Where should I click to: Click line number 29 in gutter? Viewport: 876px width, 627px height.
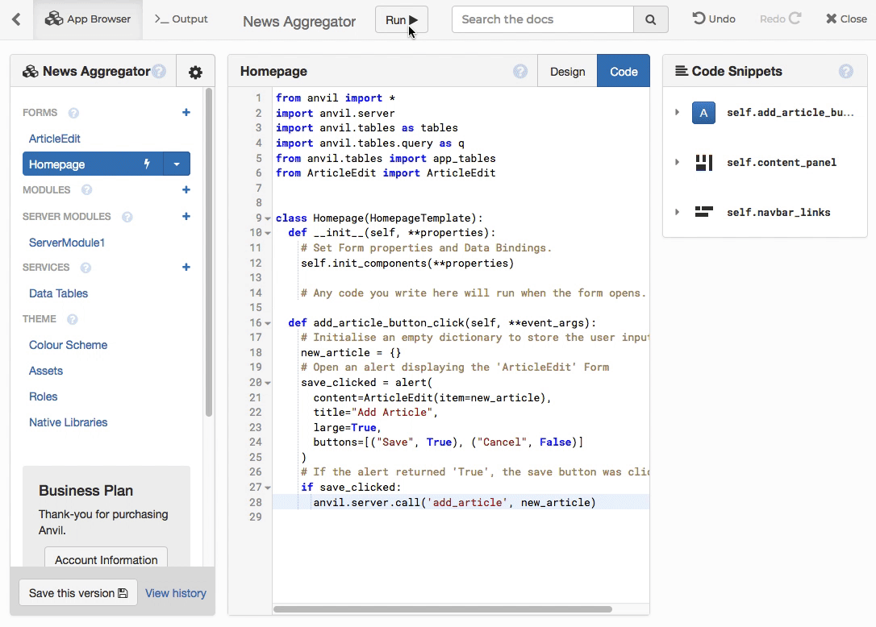click(256, 517)
